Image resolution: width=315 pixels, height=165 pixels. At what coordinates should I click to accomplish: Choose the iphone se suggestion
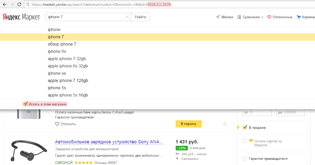[57, 73]
